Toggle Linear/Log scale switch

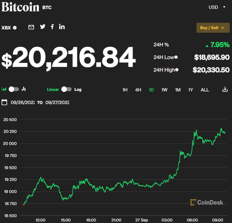(67, 89)
